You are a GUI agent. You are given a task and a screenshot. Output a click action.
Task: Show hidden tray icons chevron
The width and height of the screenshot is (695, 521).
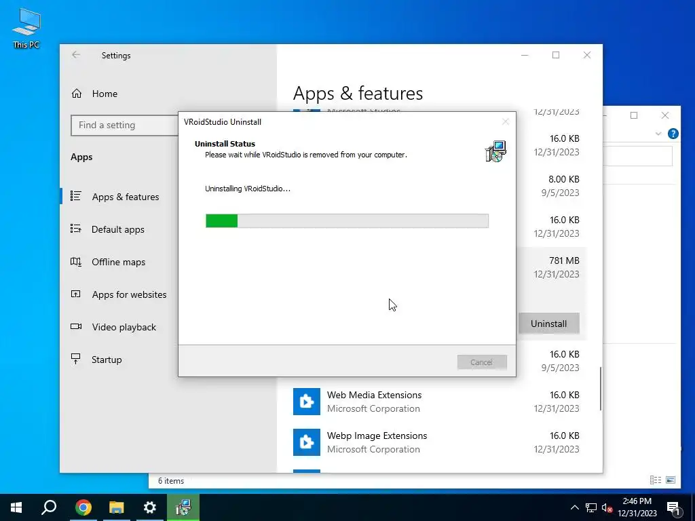574,507
